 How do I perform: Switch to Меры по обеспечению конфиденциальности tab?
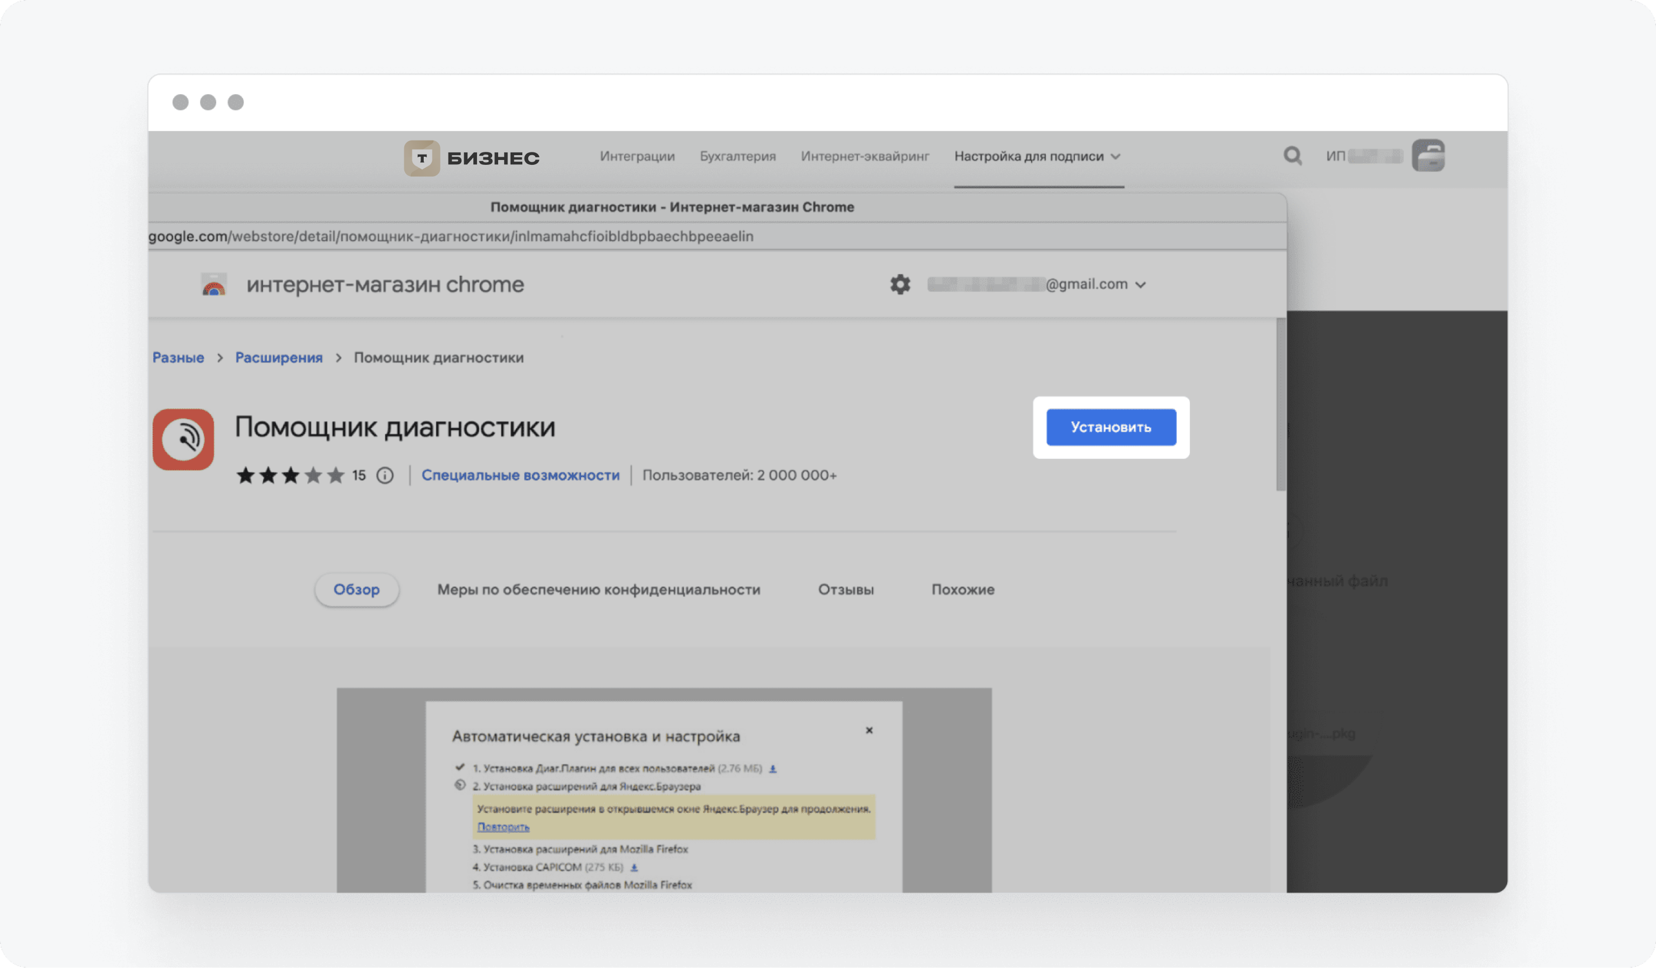coord(599,590)
